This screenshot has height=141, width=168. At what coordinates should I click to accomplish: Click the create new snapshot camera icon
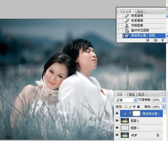(155, 40)
